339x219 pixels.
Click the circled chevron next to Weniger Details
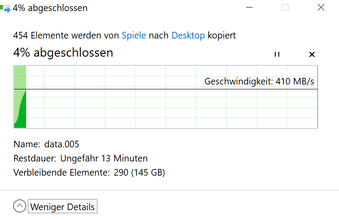(19, 206)
